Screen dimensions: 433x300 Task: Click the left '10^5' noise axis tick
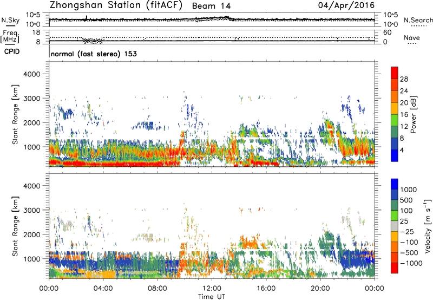[x=33, y=15]
